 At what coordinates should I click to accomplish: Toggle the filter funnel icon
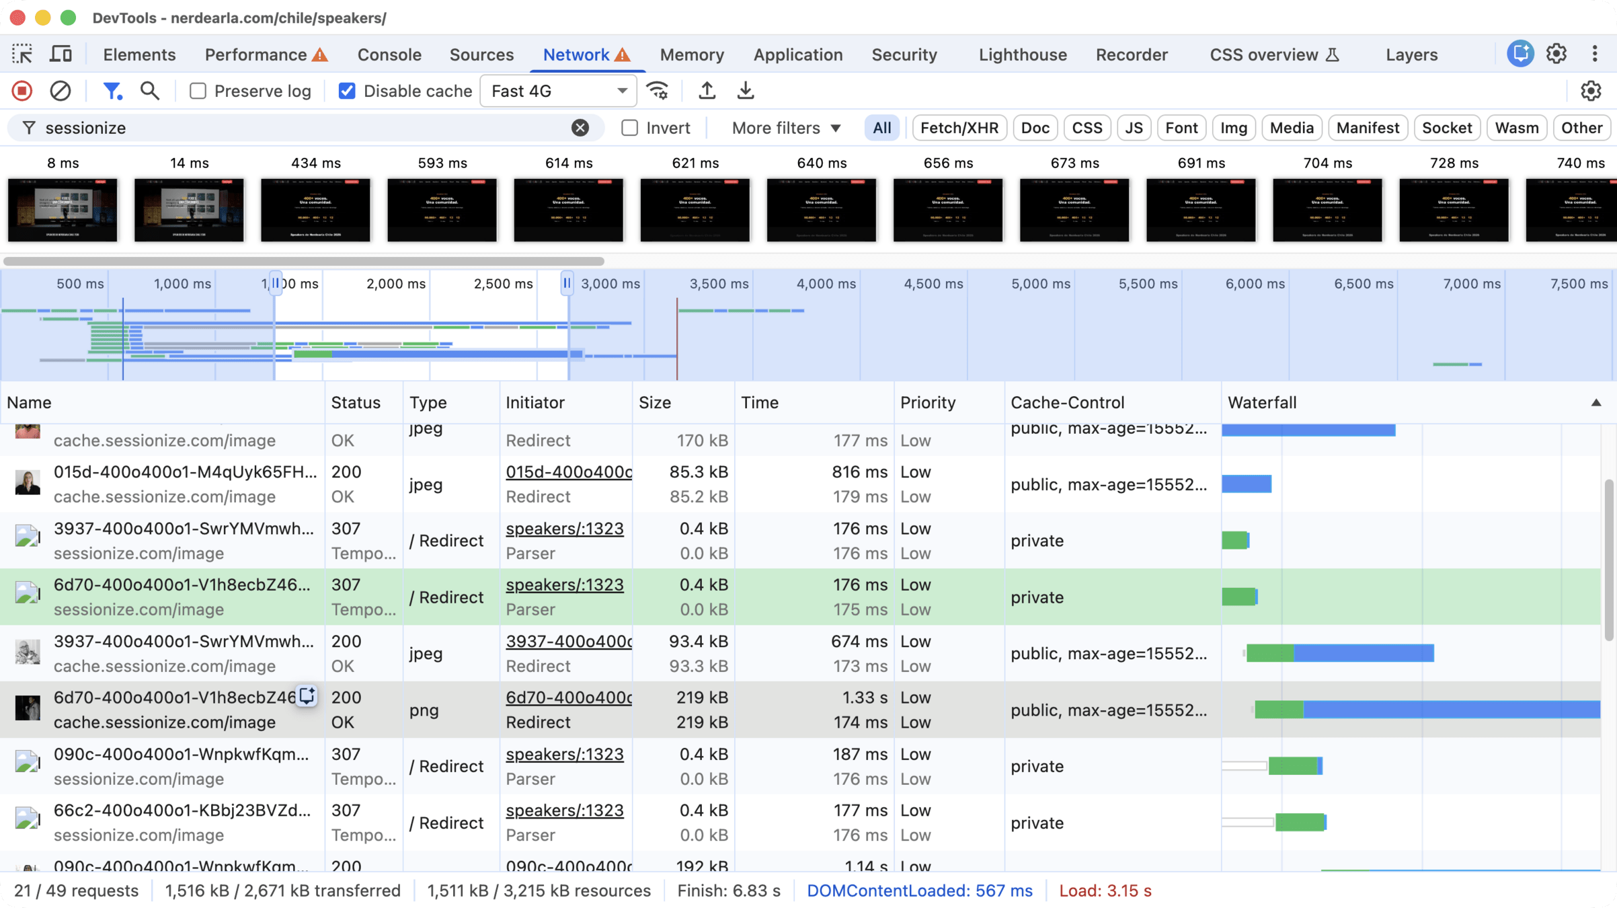tap(112, 91)
